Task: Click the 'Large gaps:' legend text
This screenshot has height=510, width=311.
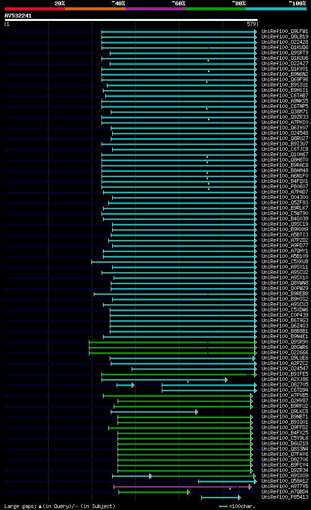Action: pos(21,506)
